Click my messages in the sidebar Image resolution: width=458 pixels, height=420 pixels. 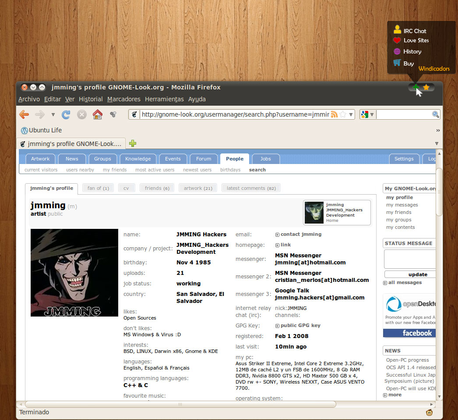402,205
